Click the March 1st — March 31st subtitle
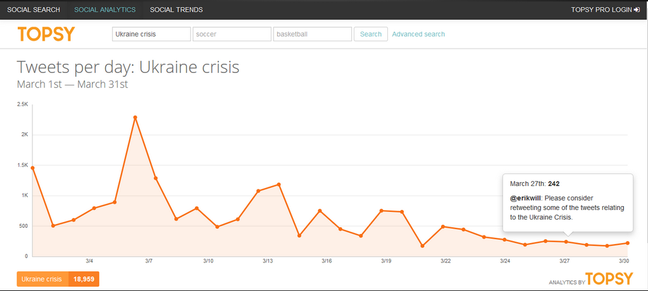 (x=73, y=84)
